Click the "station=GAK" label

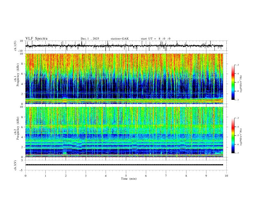point(119,39)
